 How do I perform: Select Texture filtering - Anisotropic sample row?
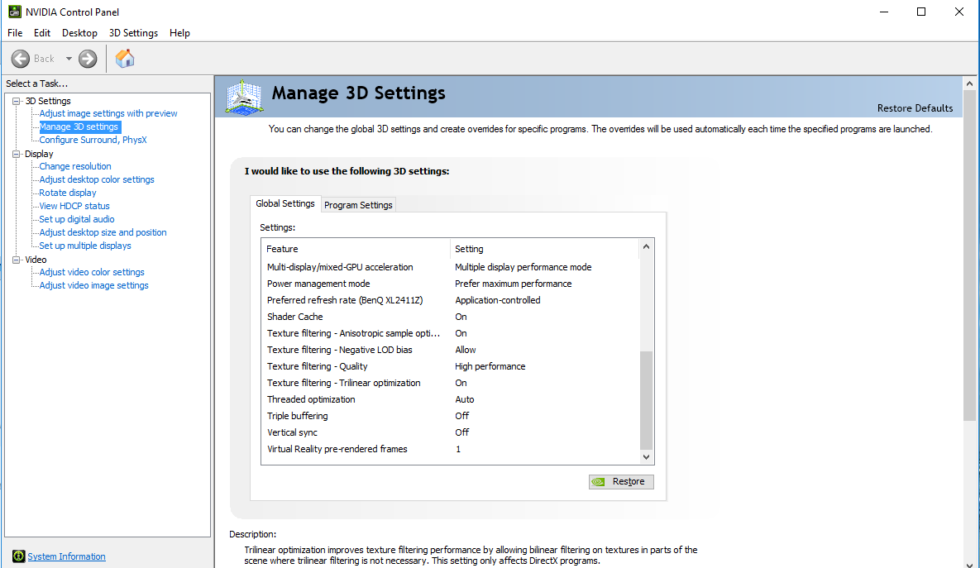pyautogui.click(x=451, y=334)
